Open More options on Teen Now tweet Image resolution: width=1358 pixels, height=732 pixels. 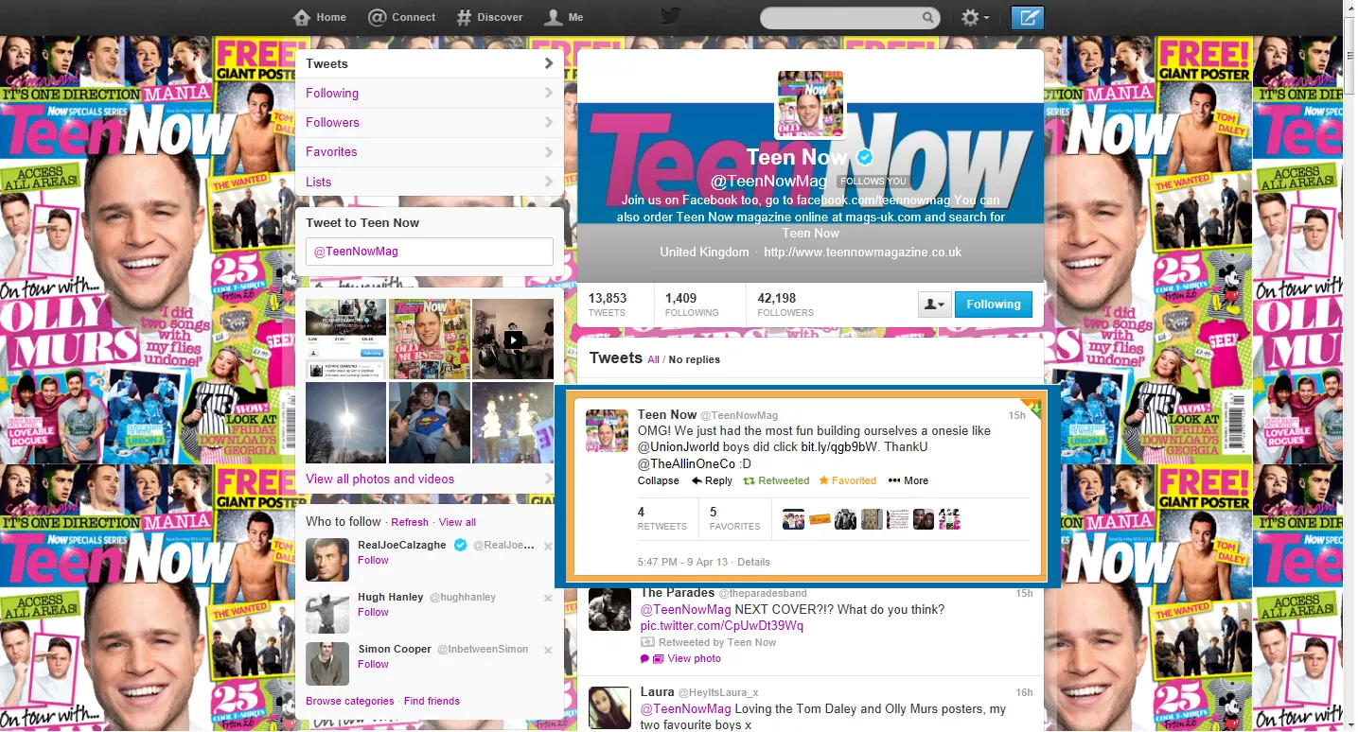(908, 480)
